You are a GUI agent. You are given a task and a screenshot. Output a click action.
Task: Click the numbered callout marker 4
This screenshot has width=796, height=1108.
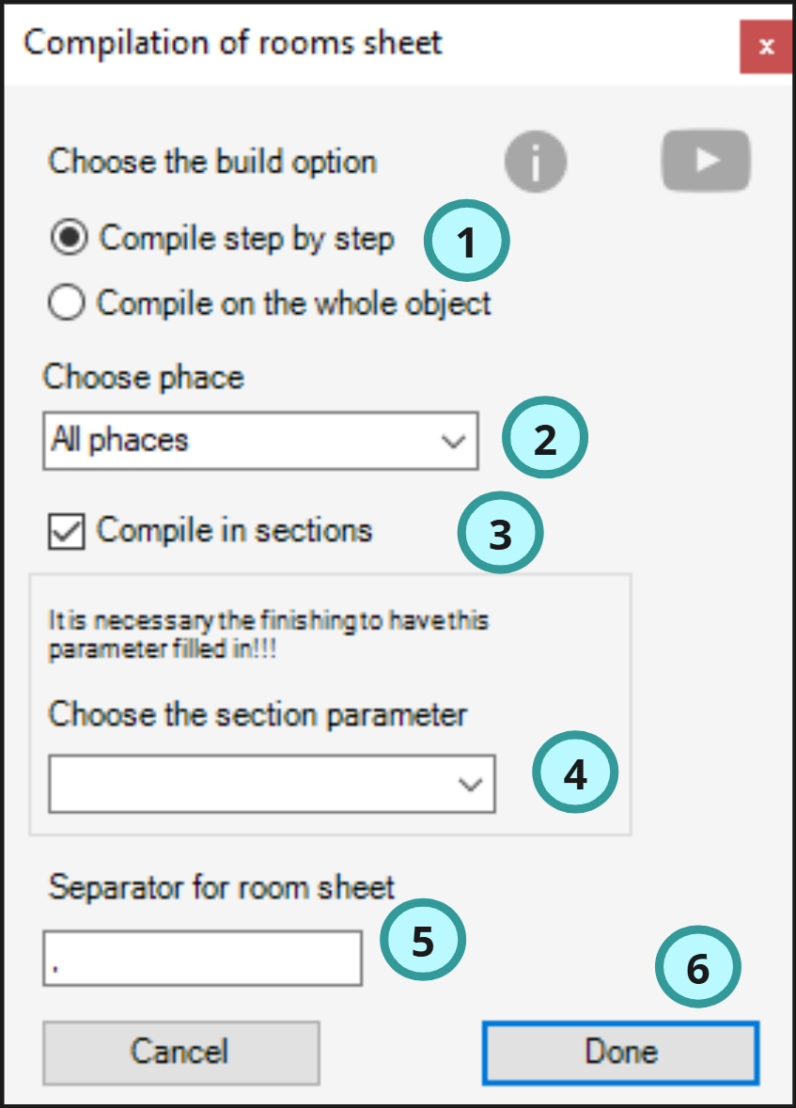tap(575, 772)
